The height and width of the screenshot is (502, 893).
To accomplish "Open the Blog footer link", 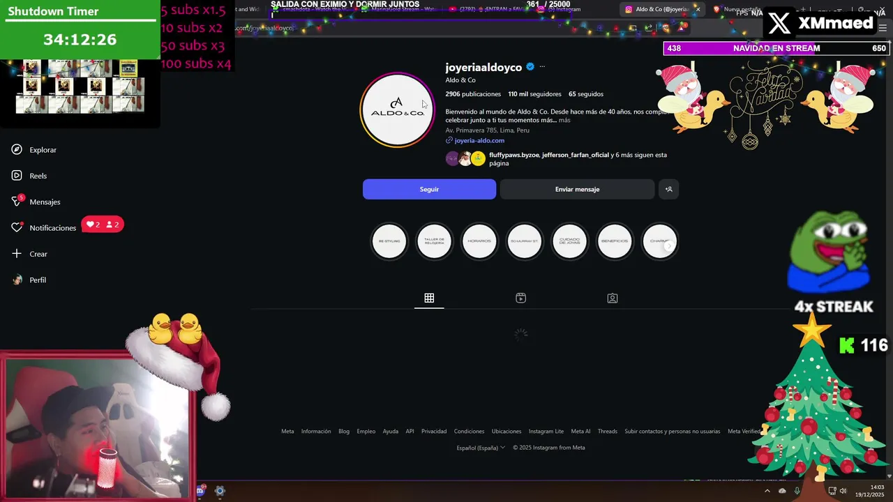I will click(x=344, y=431).
